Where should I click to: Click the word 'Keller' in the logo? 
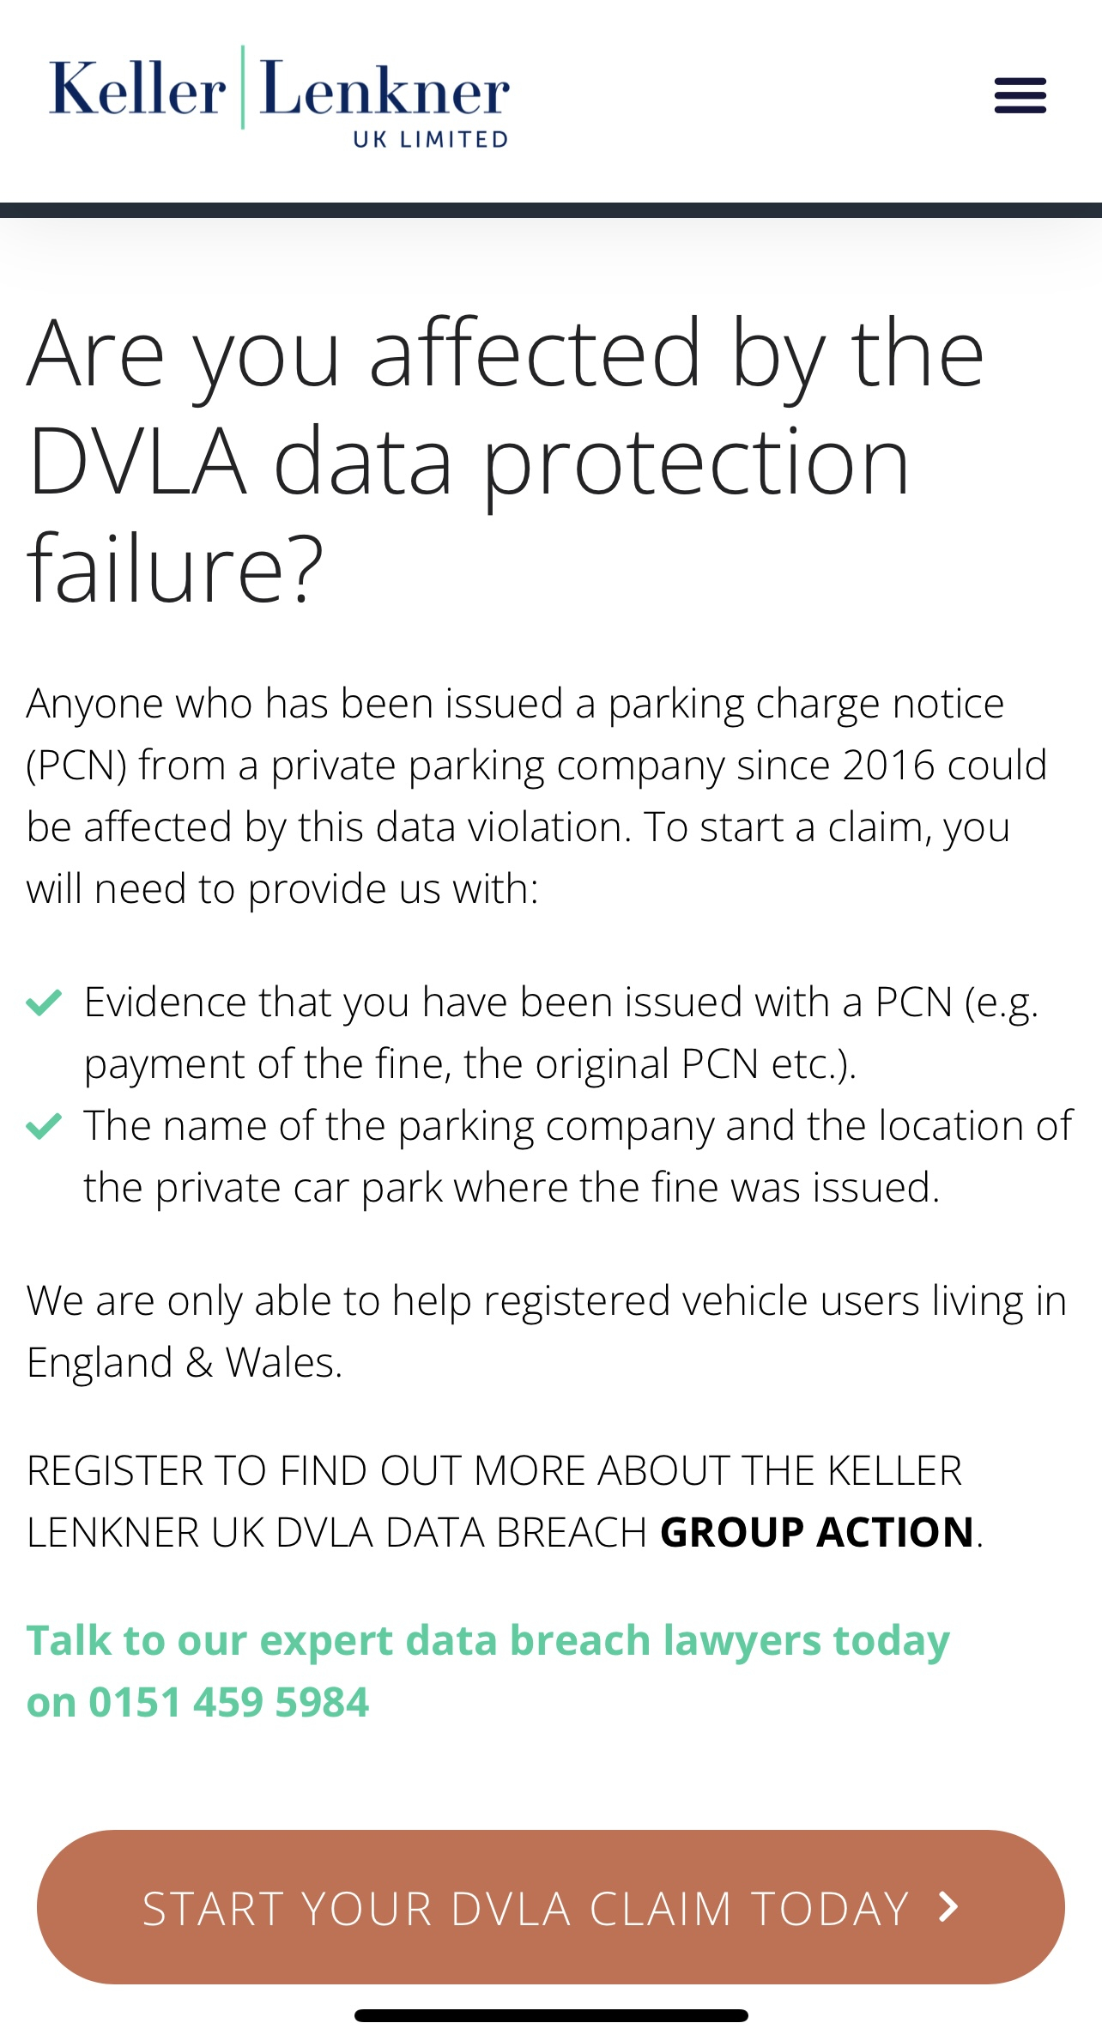pos(137,89)
